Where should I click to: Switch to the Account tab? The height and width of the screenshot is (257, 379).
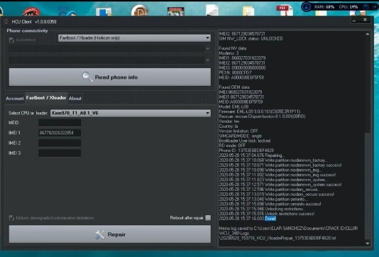[x=15, y=99]
